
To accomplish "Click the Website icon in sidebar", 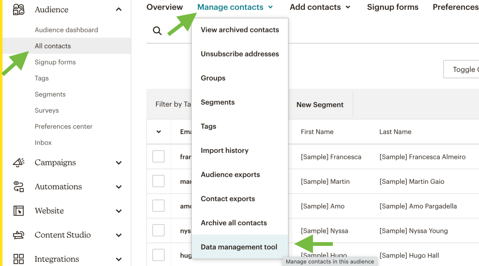I will (19, 211).
